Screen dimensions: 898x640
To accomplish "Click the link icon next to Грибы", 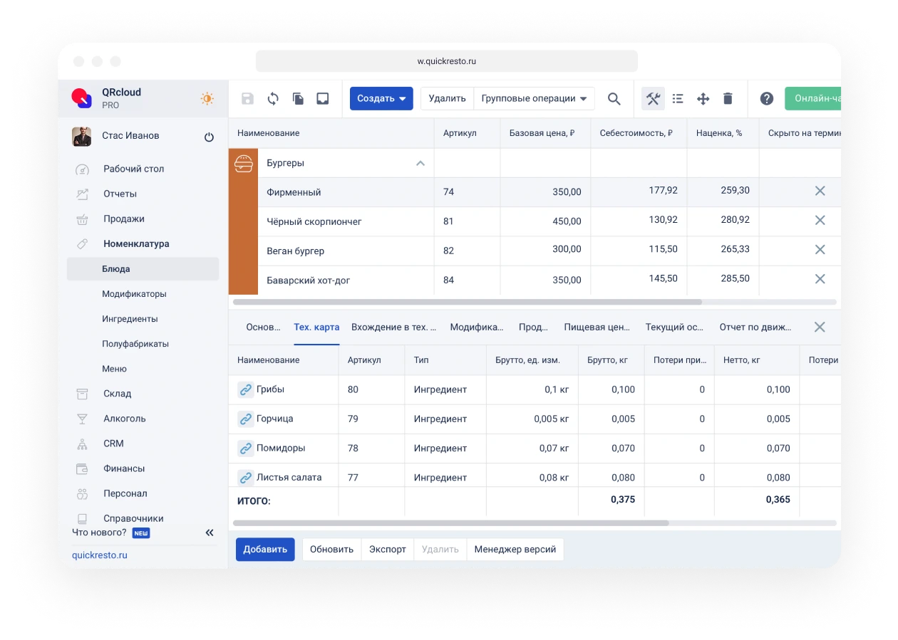I will [245, 389].
